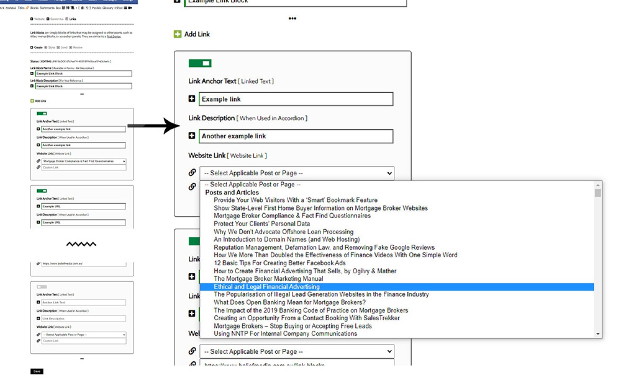The image size is (621, 386).
Task: Click plus icon beside Example Link Block name field in left panel
Action: click(32, 74)
